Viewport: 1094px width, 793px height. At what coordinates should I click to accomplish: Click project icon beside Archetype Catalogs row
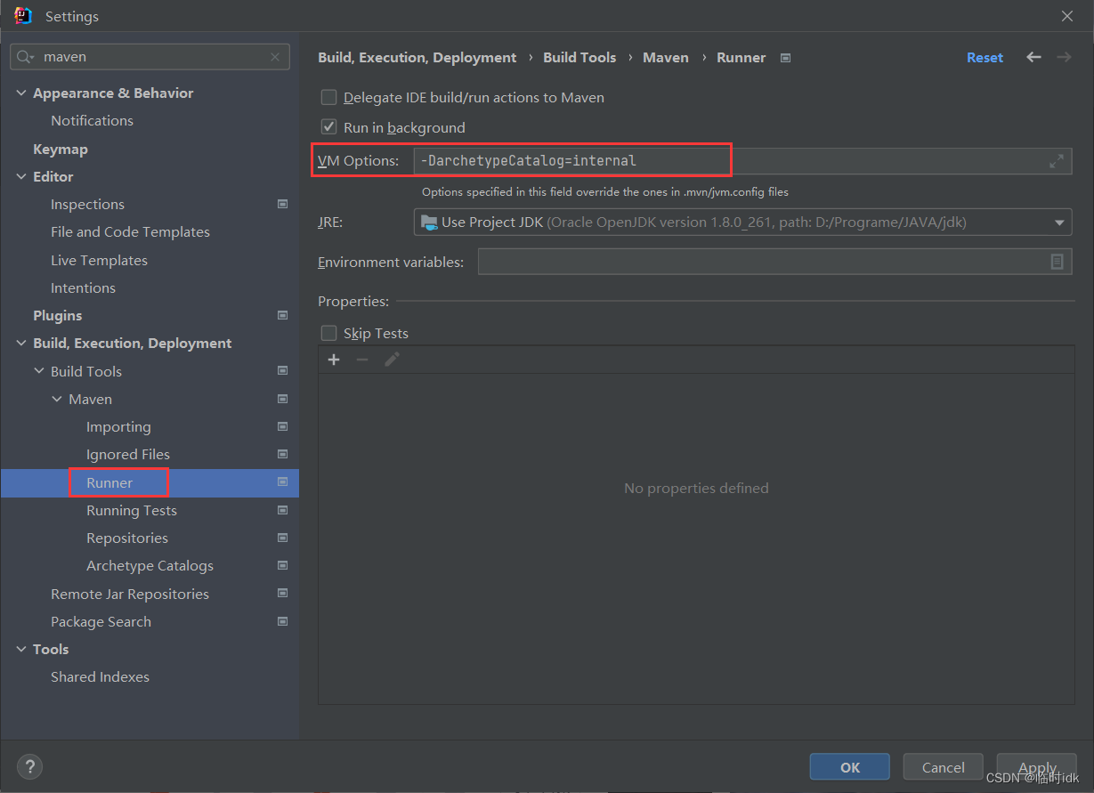[282, 565]
